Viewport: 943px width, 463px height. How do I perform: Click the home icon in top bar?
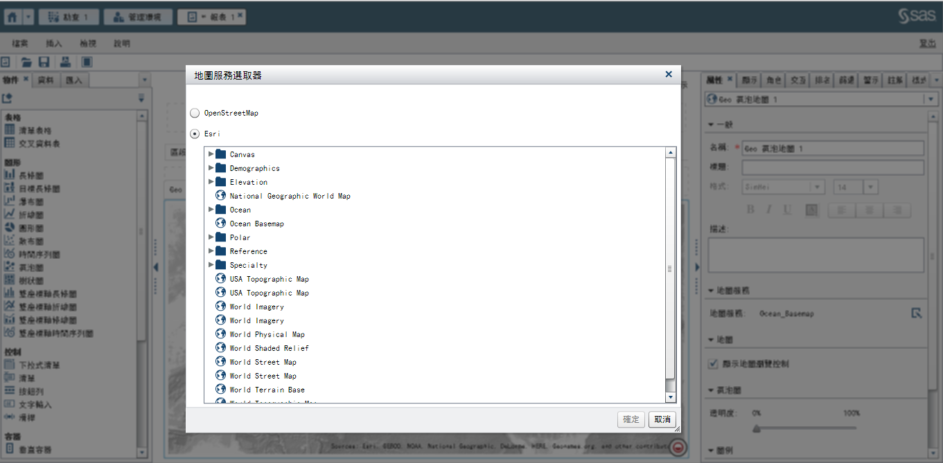pos(12,17)
